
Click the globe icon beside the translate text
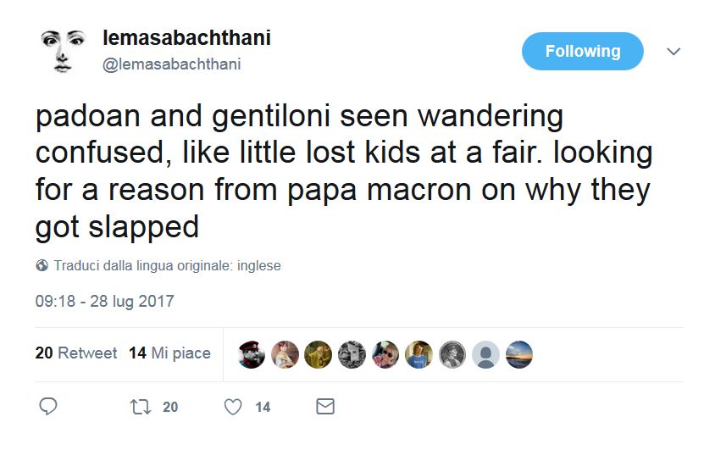pos(42,265)
